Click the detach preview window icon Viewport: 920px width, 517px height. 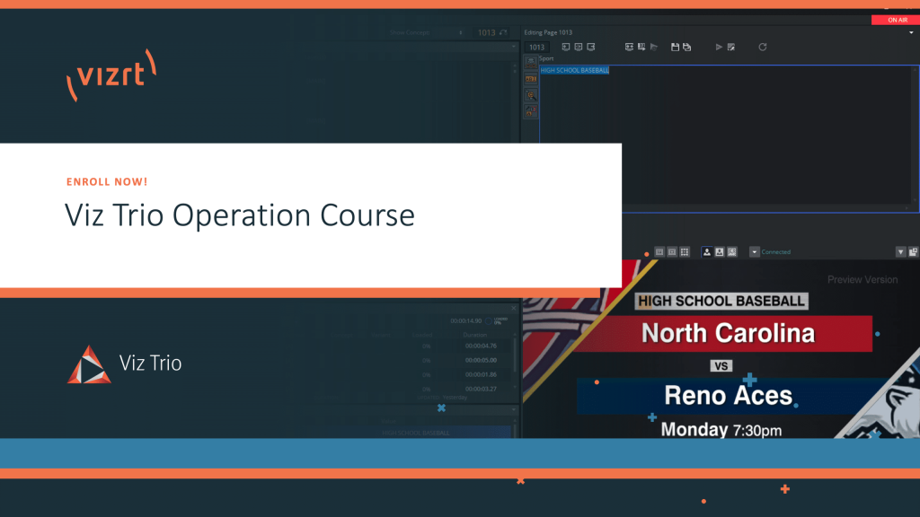click(913, 252)
